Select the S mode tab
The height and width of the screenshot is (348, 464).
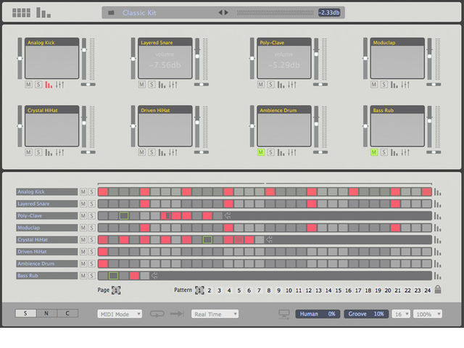pos(26,313)
